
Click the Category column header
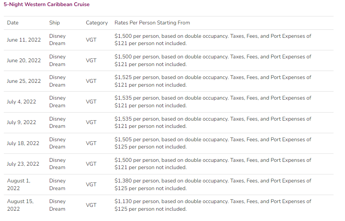click(x=97, y=23)
